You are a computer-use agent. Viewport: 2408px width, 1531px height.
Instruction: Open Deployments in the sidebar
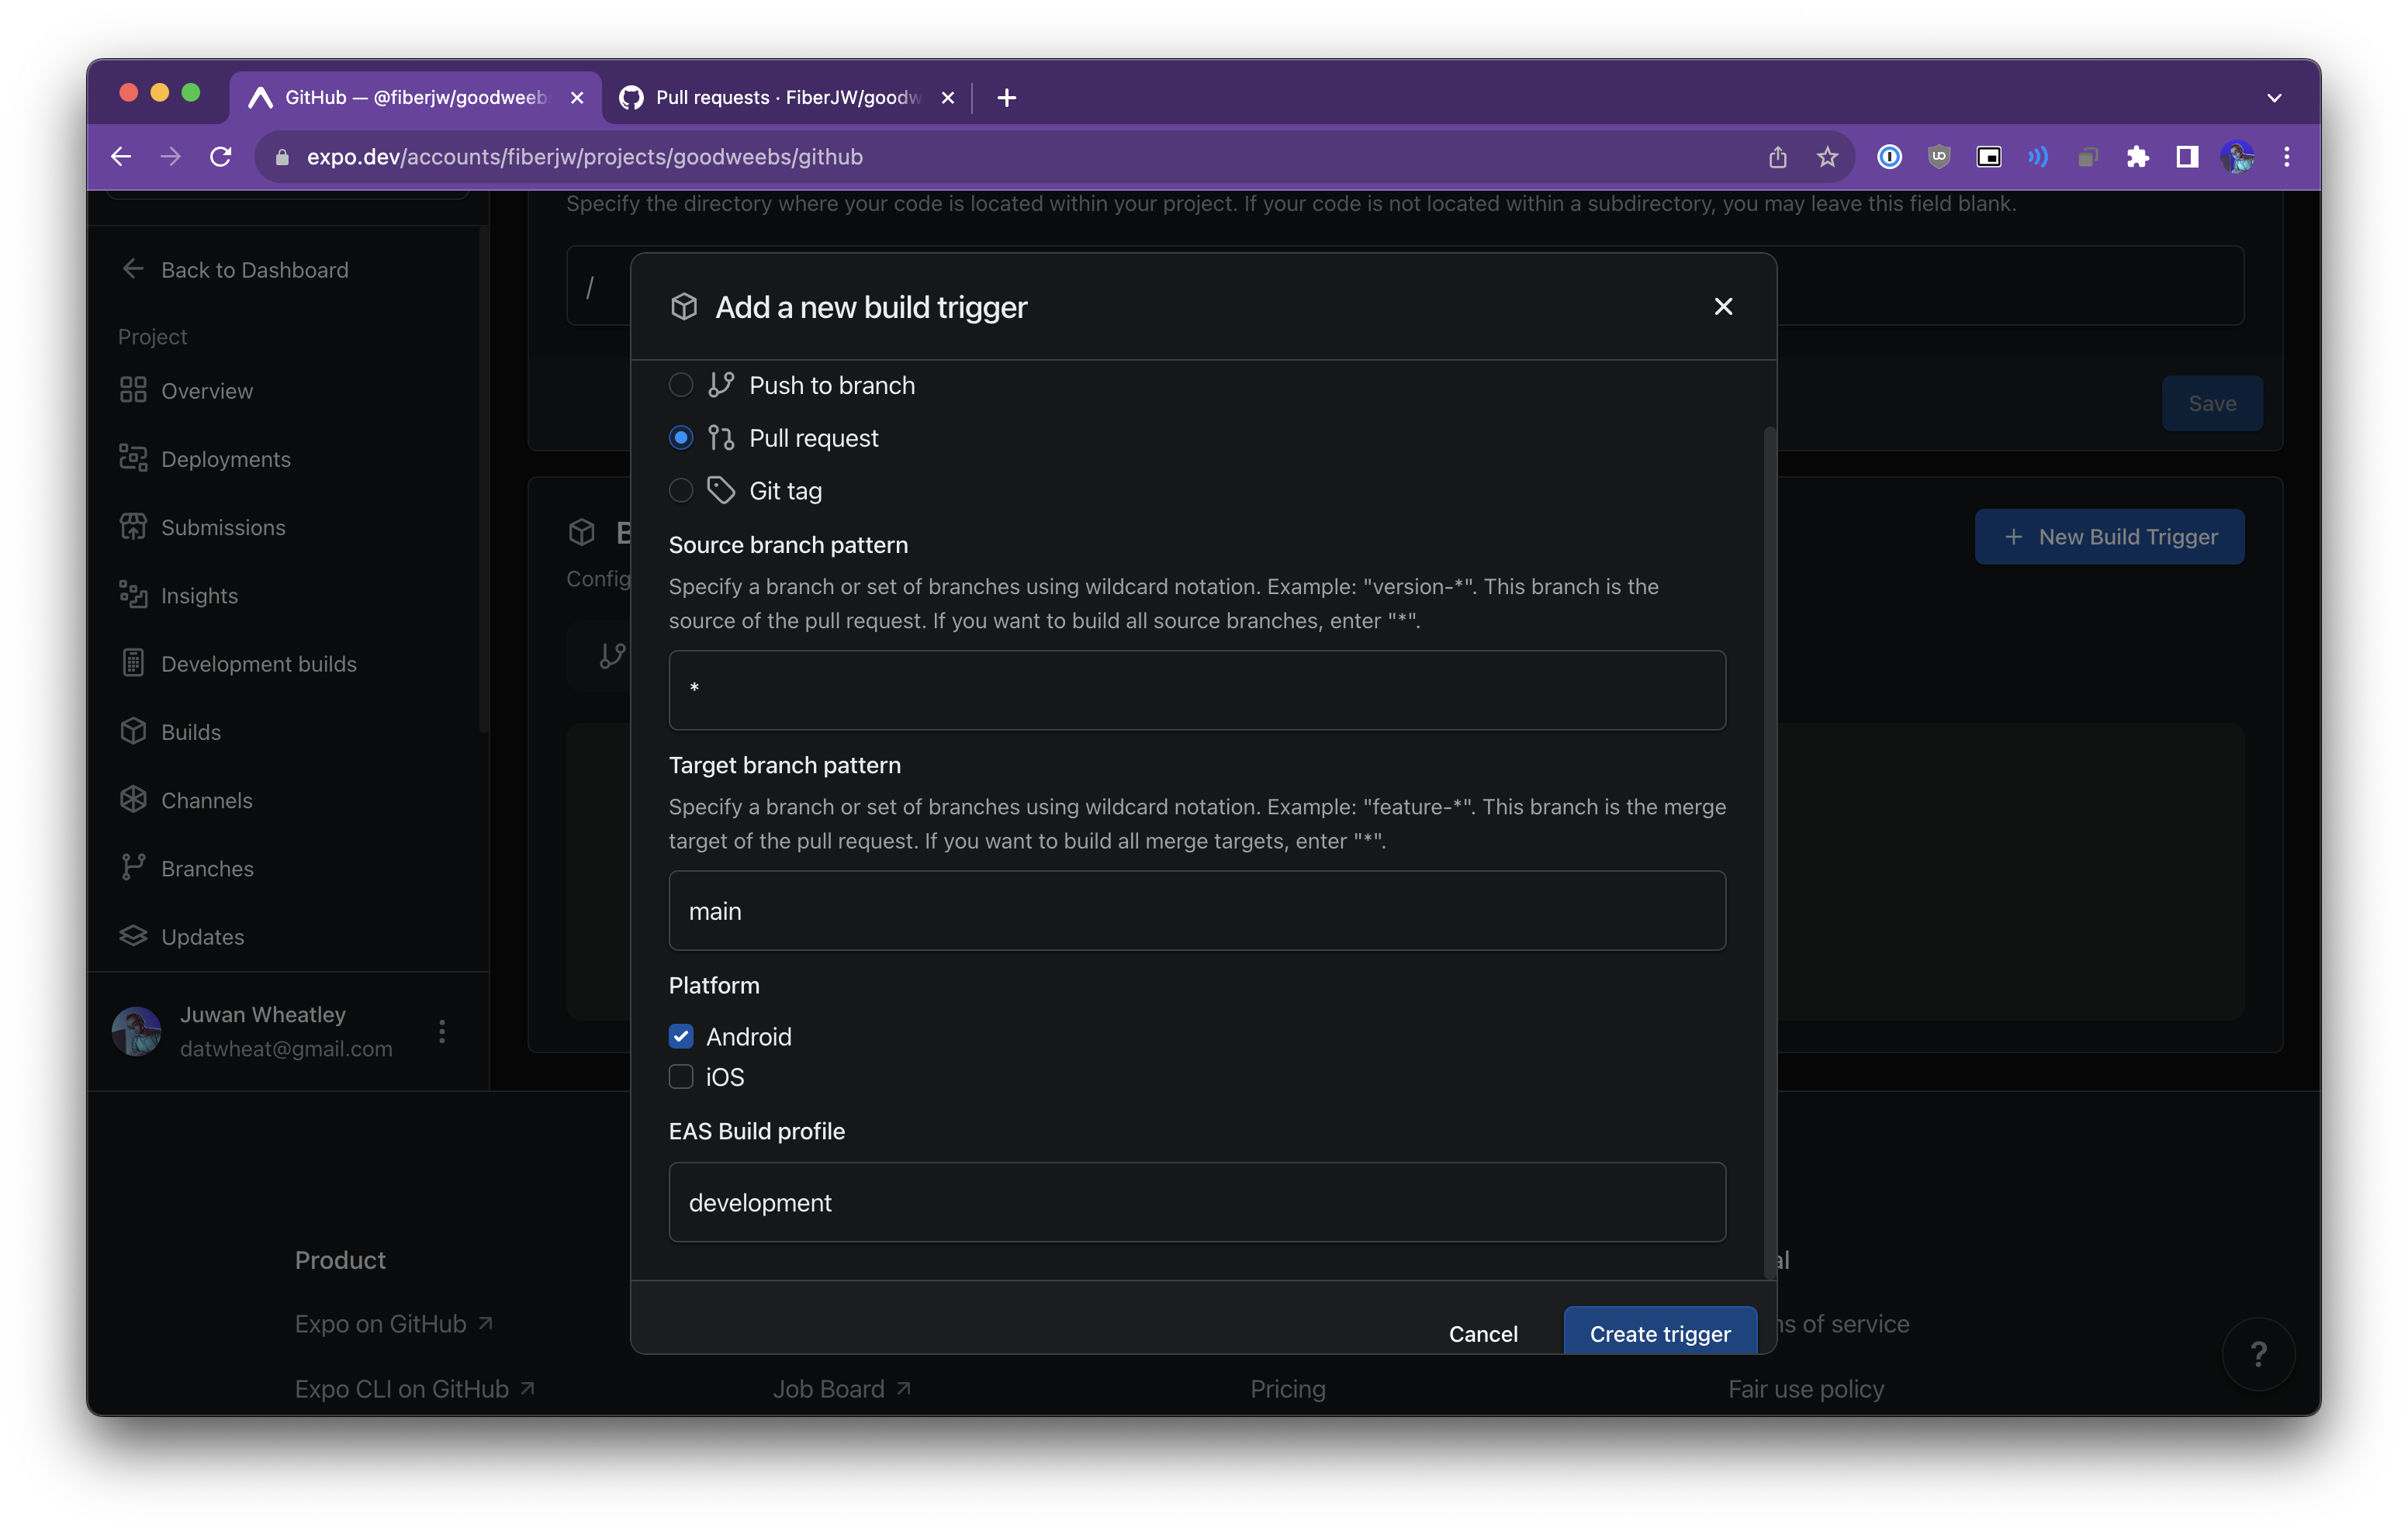pyautogui.click(x=204, y=459)
